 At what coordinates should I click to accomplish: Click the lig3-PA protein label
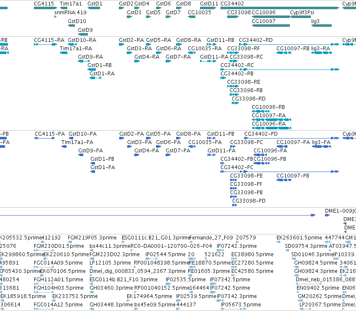321,142
